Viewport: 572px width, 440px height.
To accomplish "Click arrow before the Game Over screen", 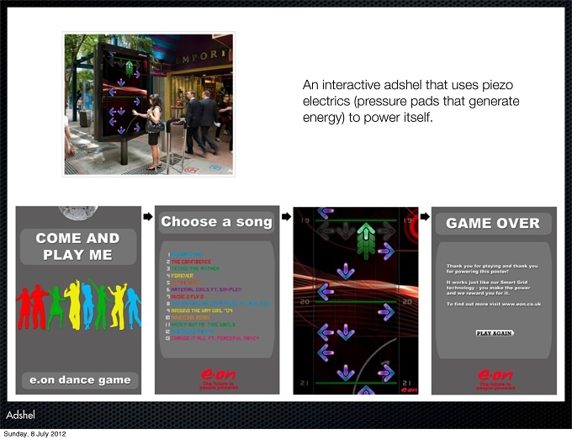I will pos(425,216).
